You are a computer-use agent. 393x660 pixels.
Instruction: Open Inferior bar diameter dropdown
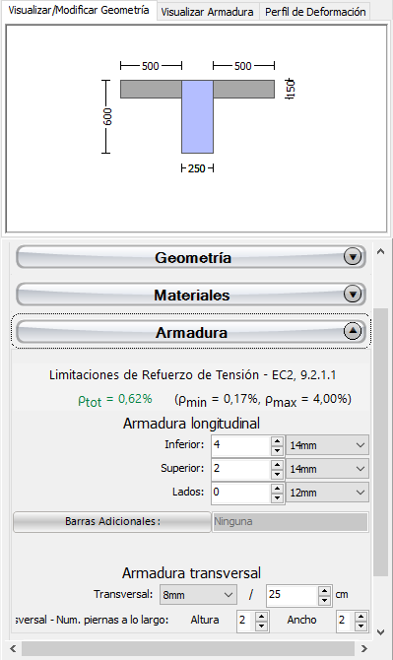327,445
